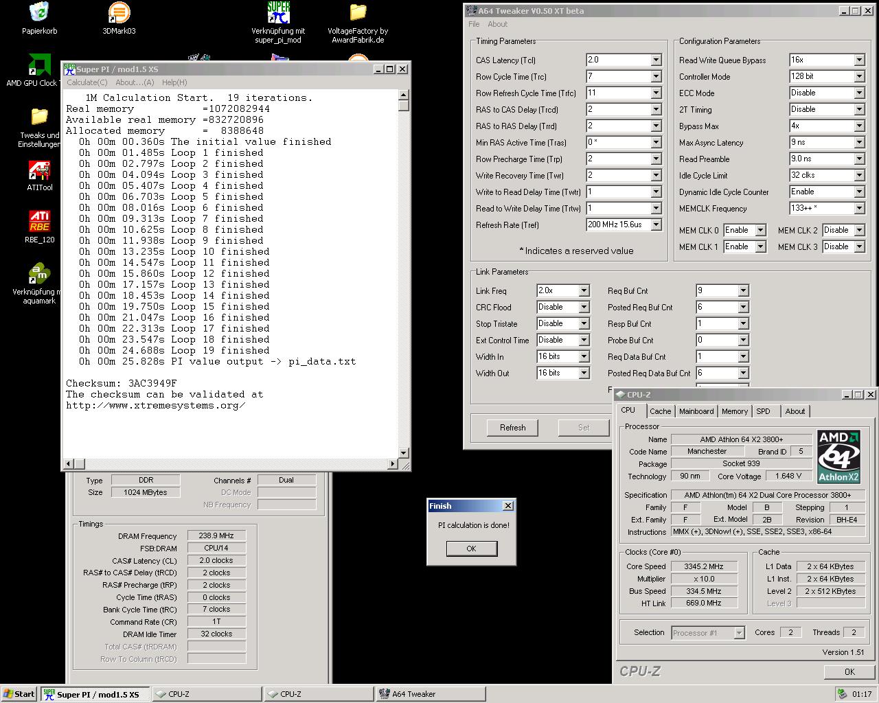Open the RBE_120 desktop icon
The height and width of the screenshot is (703, 879).
tap(39, 222)
